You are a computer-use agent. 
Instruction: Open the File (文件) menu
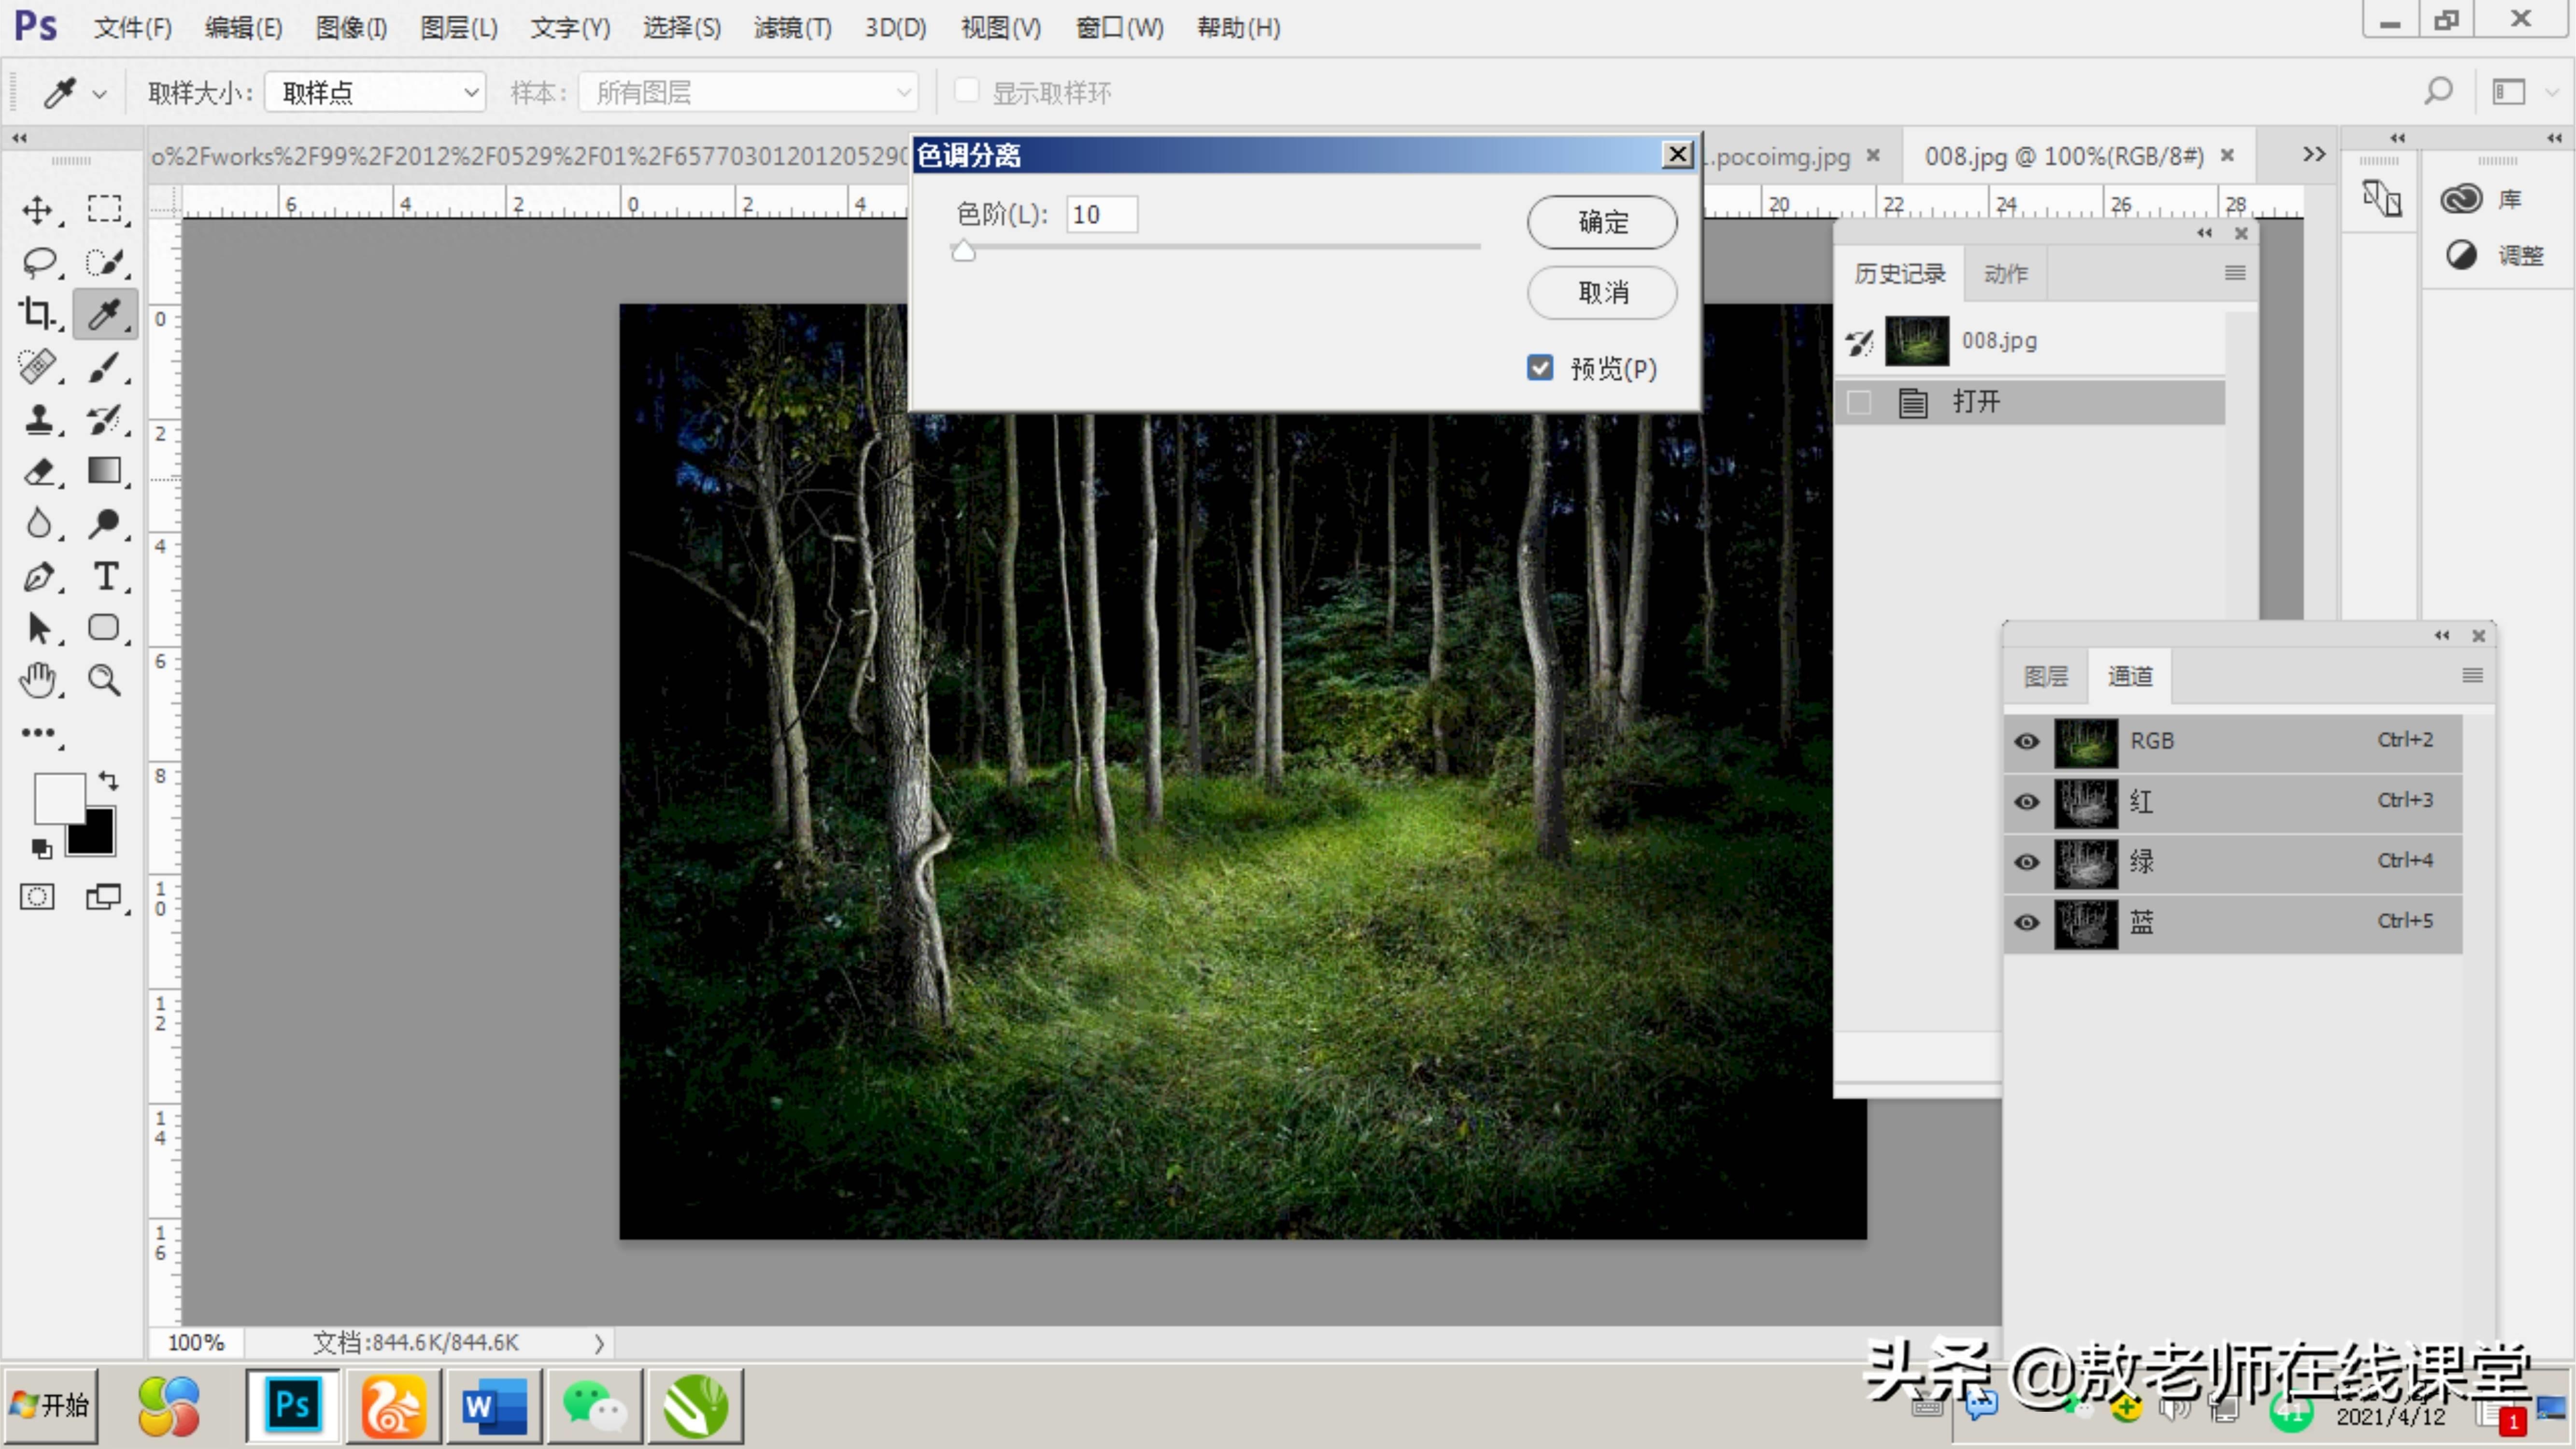(133, 27)
